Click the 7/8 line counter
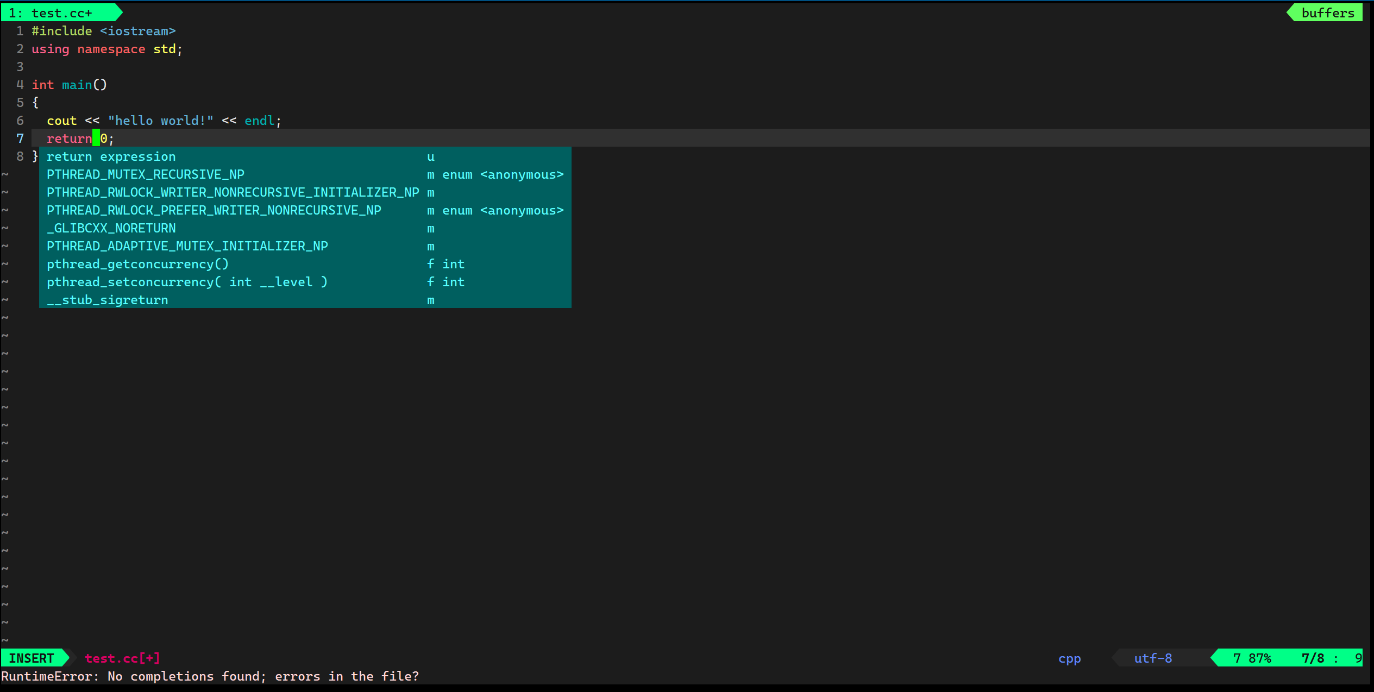The height and width of the screenshot is (692, 1374). tap(1312, 658)
